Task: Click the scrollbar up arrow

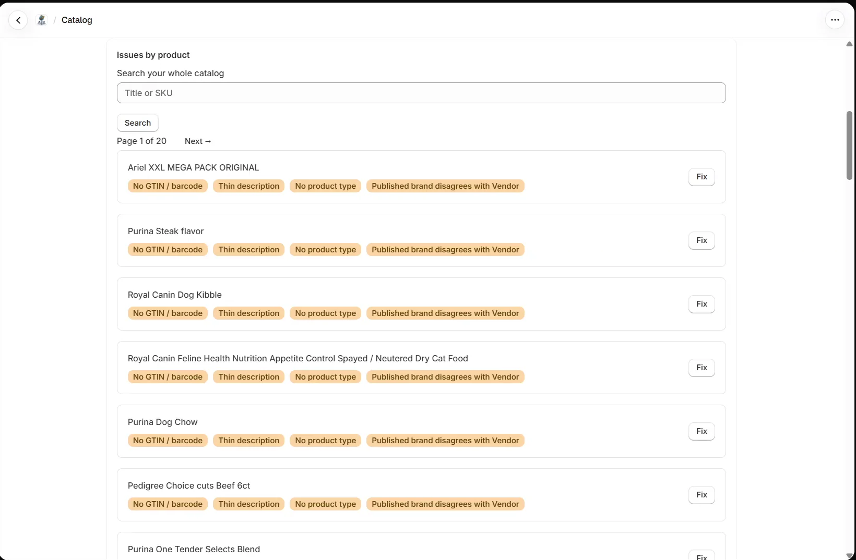Action: 849,44
